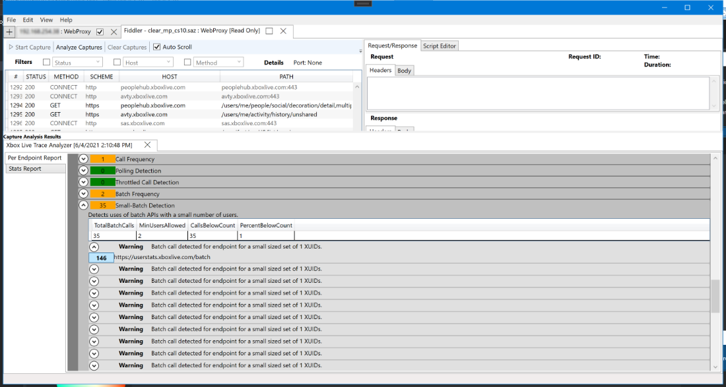Select the Request/Response tab
The height and width of the screenshot is (387, 726).
[392, 45]
